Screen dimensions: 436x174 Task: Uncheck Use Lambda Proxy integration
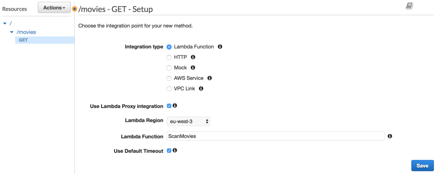point(169,106)
